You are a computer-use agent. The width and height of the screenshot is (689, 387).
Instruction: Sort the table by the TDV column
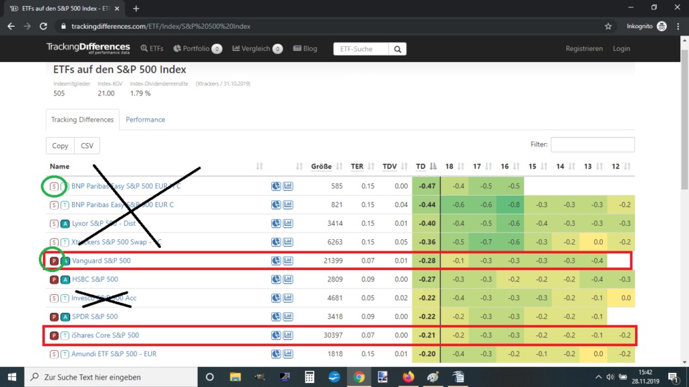(x=395, y=167)
